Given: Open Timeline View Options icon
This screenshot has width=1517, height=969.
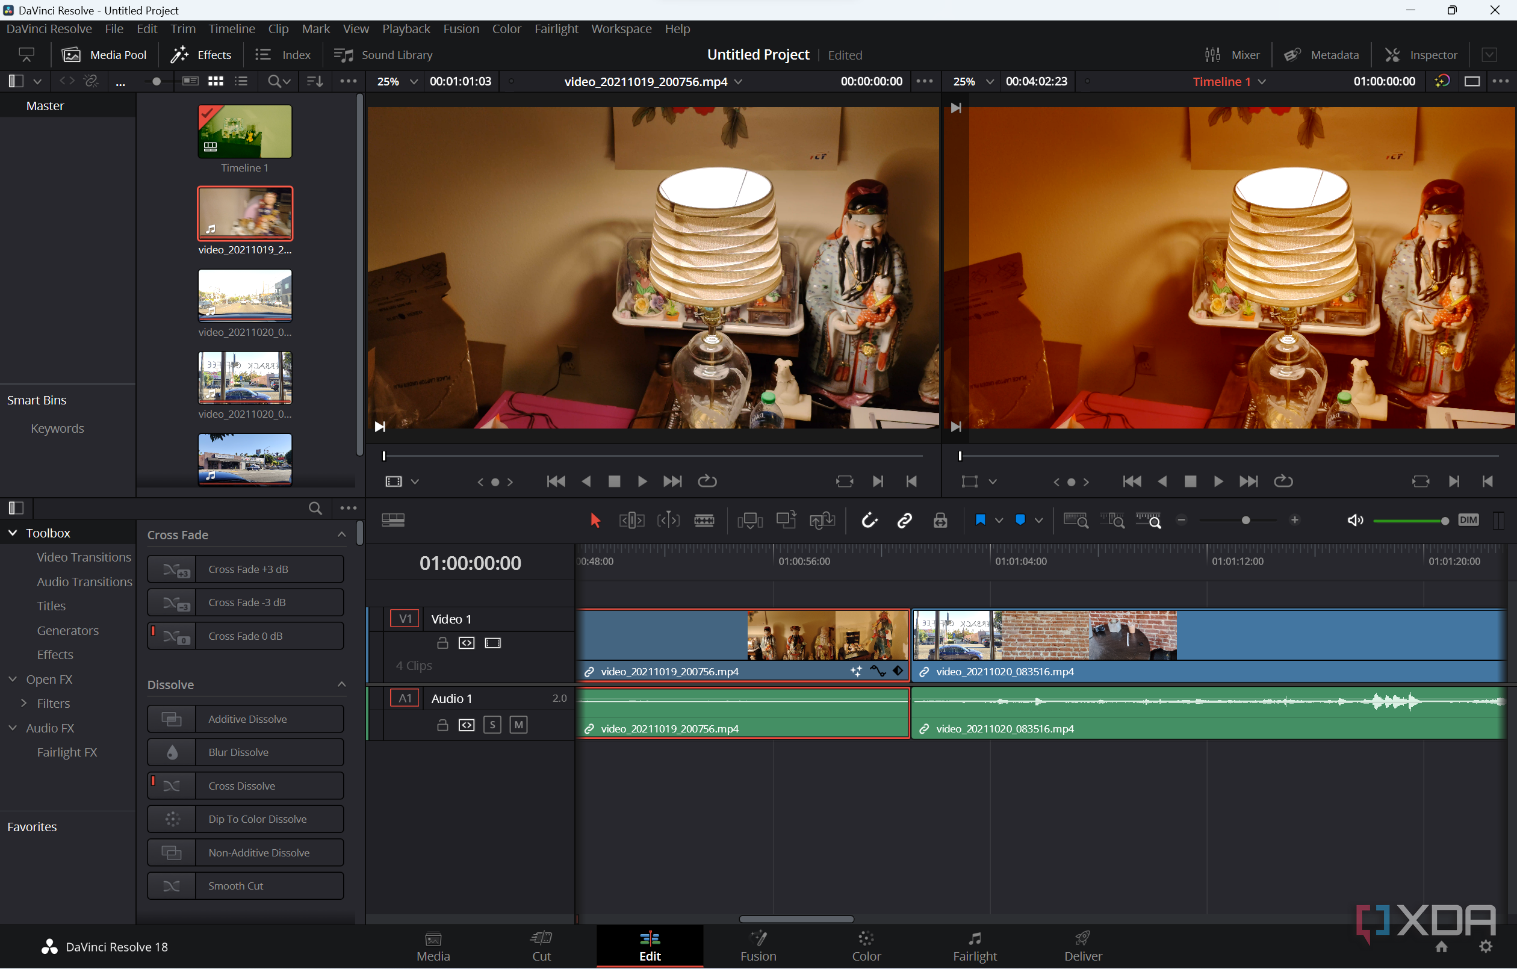Looking at the screenshot, I should point(393,521).
